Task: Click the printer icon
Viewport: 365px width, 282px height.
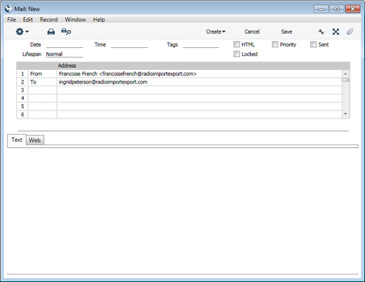Action: pyautogui.click(x=51, y=31)
